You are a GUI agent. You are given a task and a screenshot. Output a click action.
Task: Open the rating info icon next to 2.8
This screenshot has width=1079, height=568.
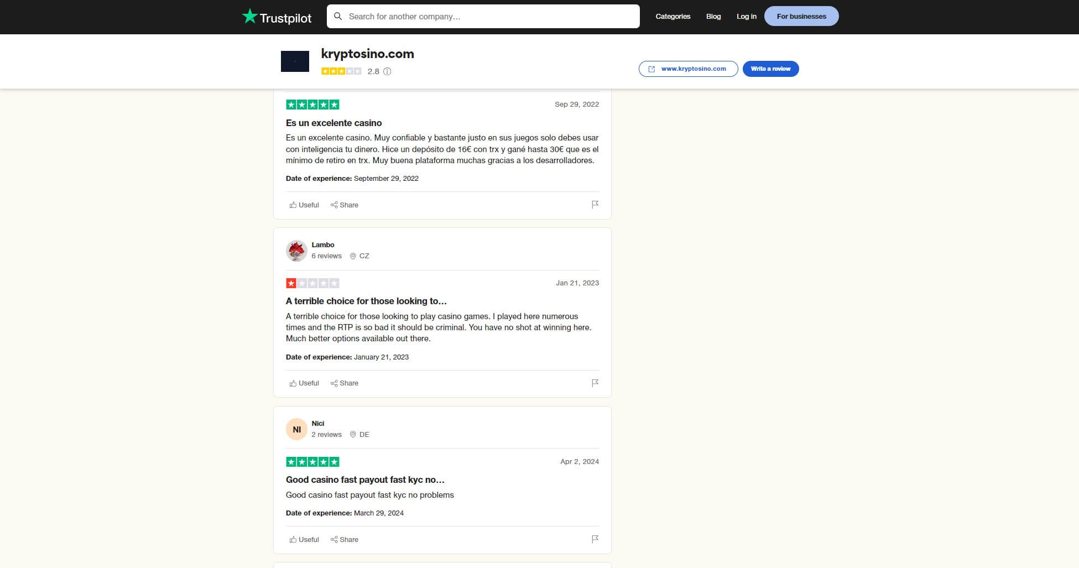[x=387, y=71]
